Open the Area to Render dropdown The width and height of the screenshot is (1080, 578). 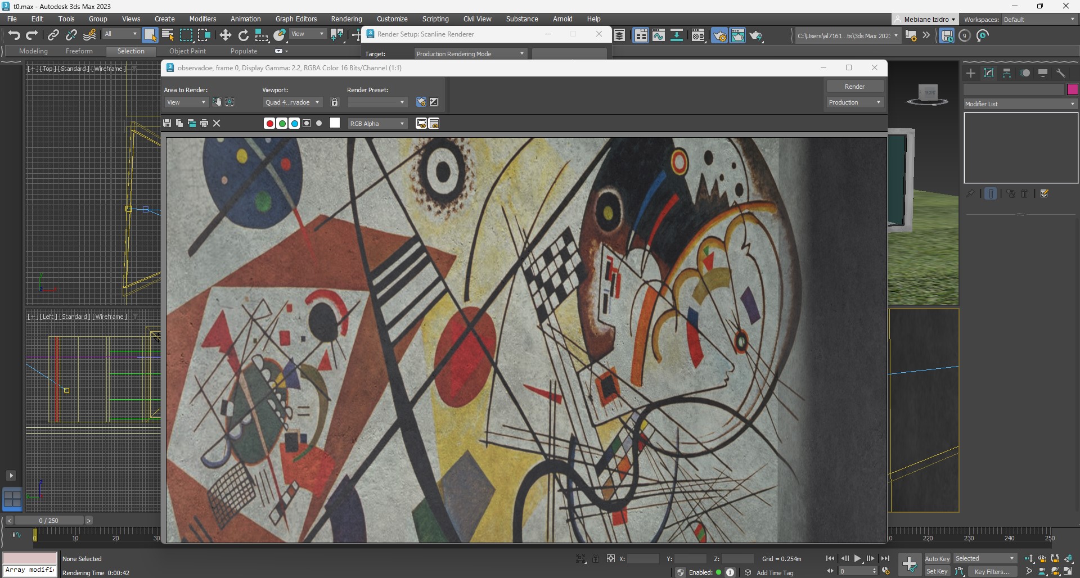tap(186, 102)
